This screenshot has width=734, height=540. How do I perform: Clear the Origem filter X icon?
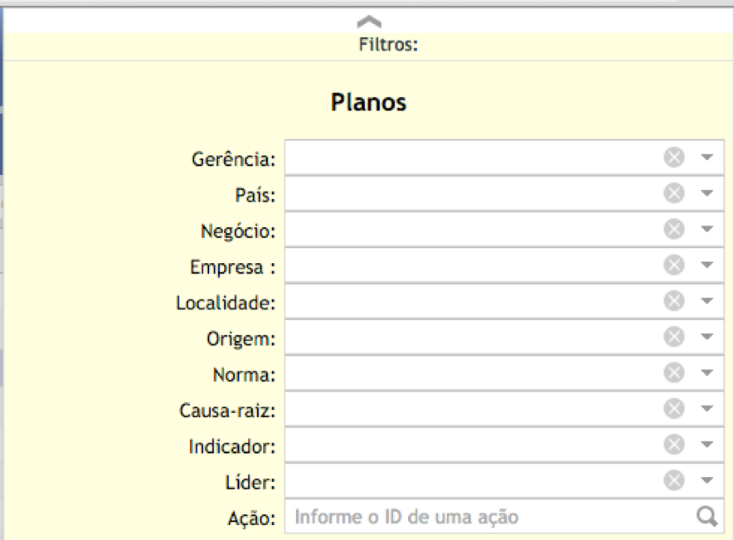point(674,336)
